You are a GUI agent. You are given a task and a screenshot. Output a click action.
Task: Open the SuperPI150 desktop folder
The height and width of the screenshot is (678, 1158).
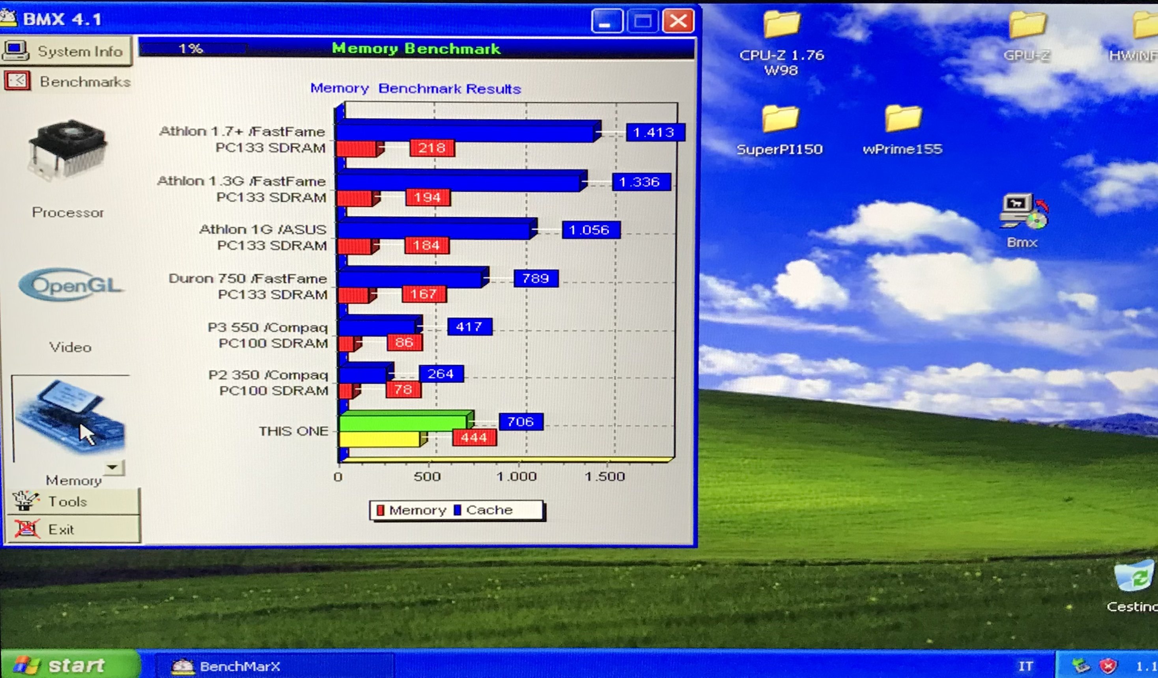click(x=780, y=119)
